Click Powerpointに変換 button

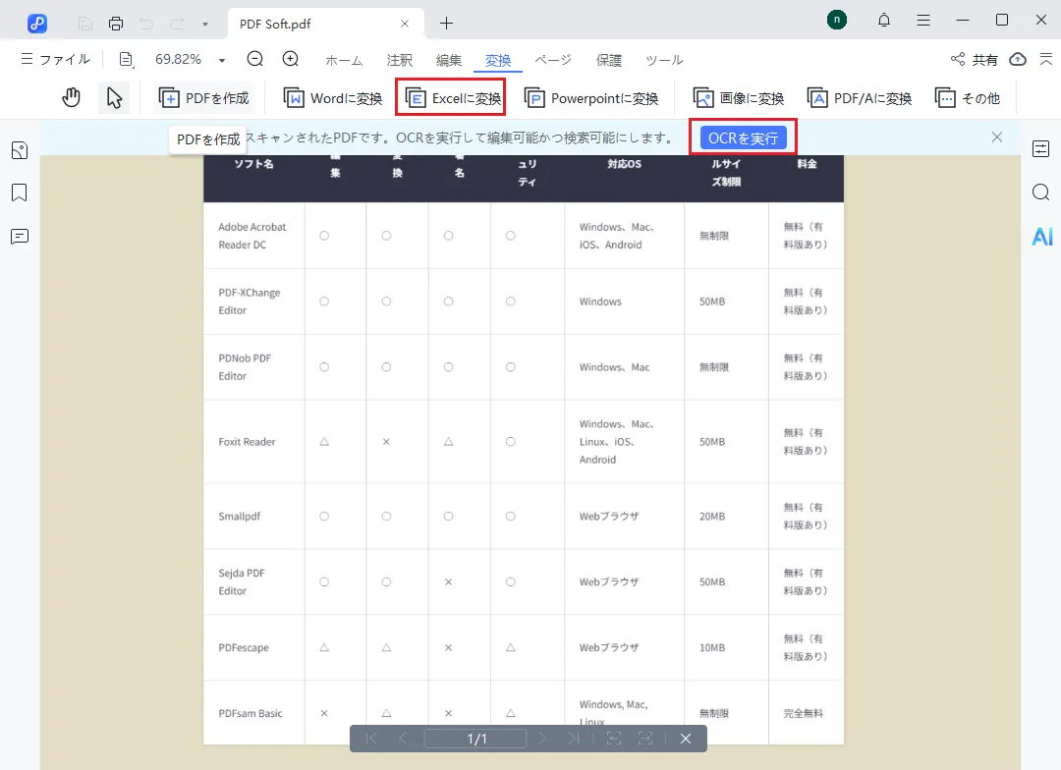[591, 98]
